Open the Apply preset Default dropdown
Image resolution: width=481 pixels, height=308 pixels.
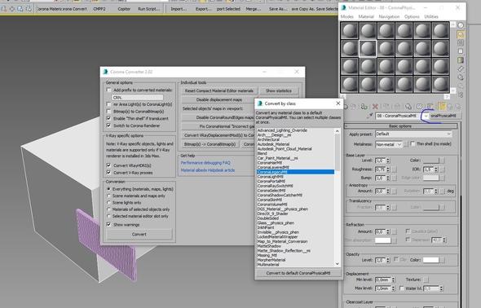(413, 134)
